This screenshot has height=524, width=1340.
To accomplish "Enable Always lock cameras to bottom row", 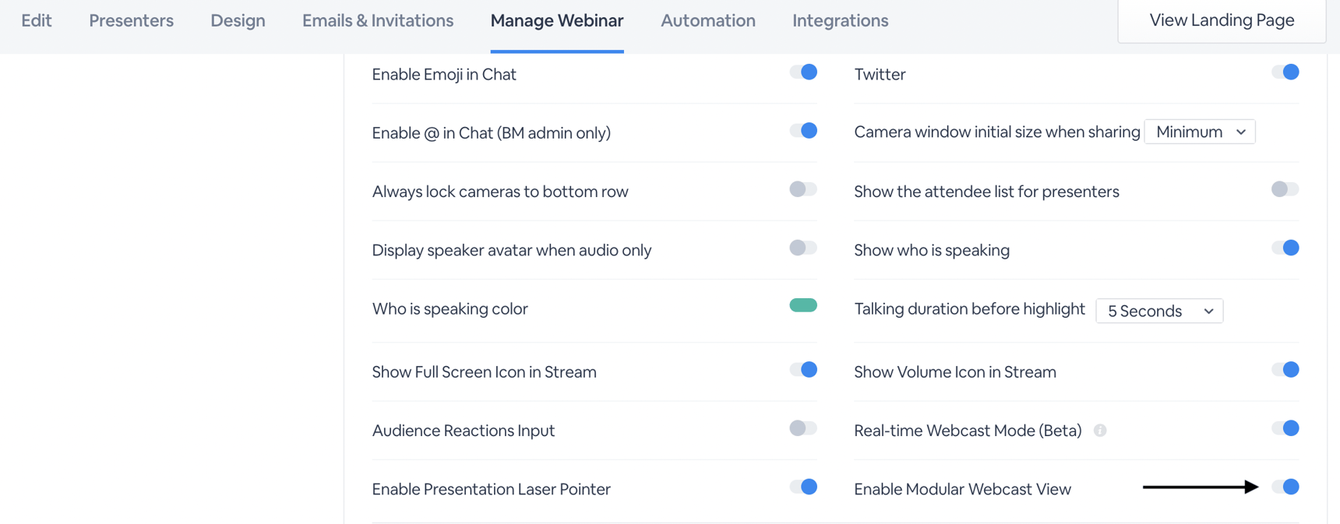I will coord(803,189).
